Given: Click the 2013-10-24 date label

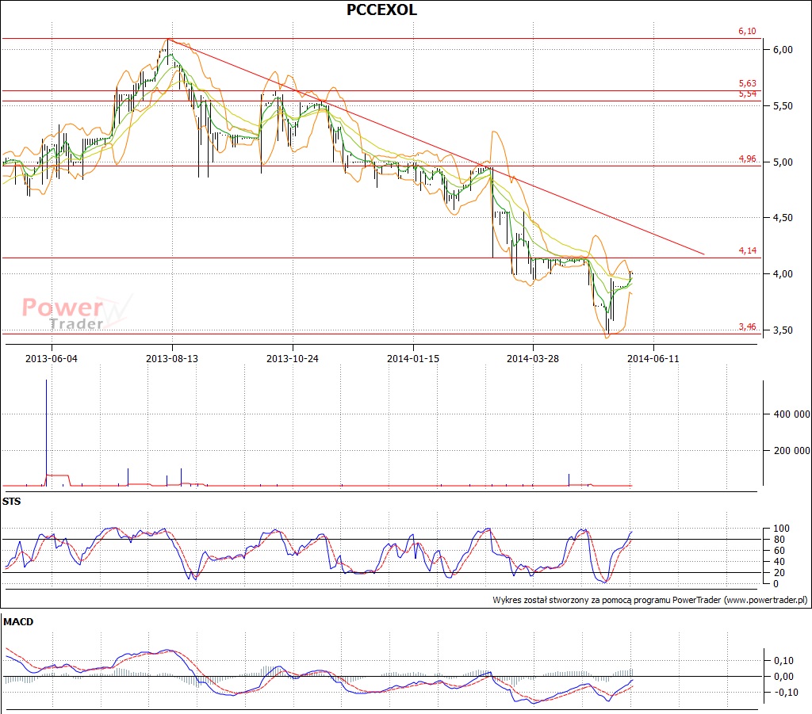Looking at the screenshot, I should pyautogui.click(x=293, y=358).
